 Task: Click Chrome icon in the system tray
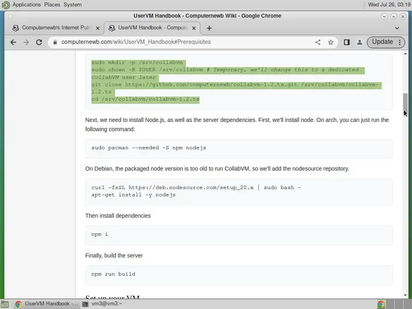[x=381, y=304]
